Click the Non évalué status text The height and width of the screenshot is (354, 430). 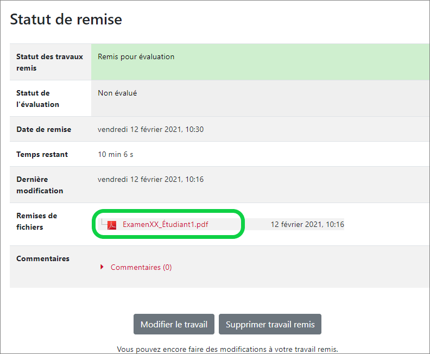click(117, 93)
